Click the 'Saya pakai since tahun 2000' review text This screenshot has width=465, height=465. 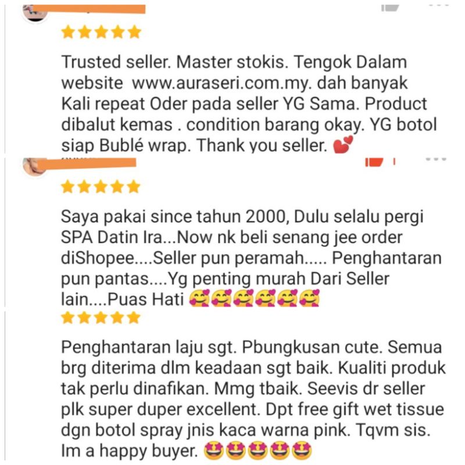click(251, 257)
